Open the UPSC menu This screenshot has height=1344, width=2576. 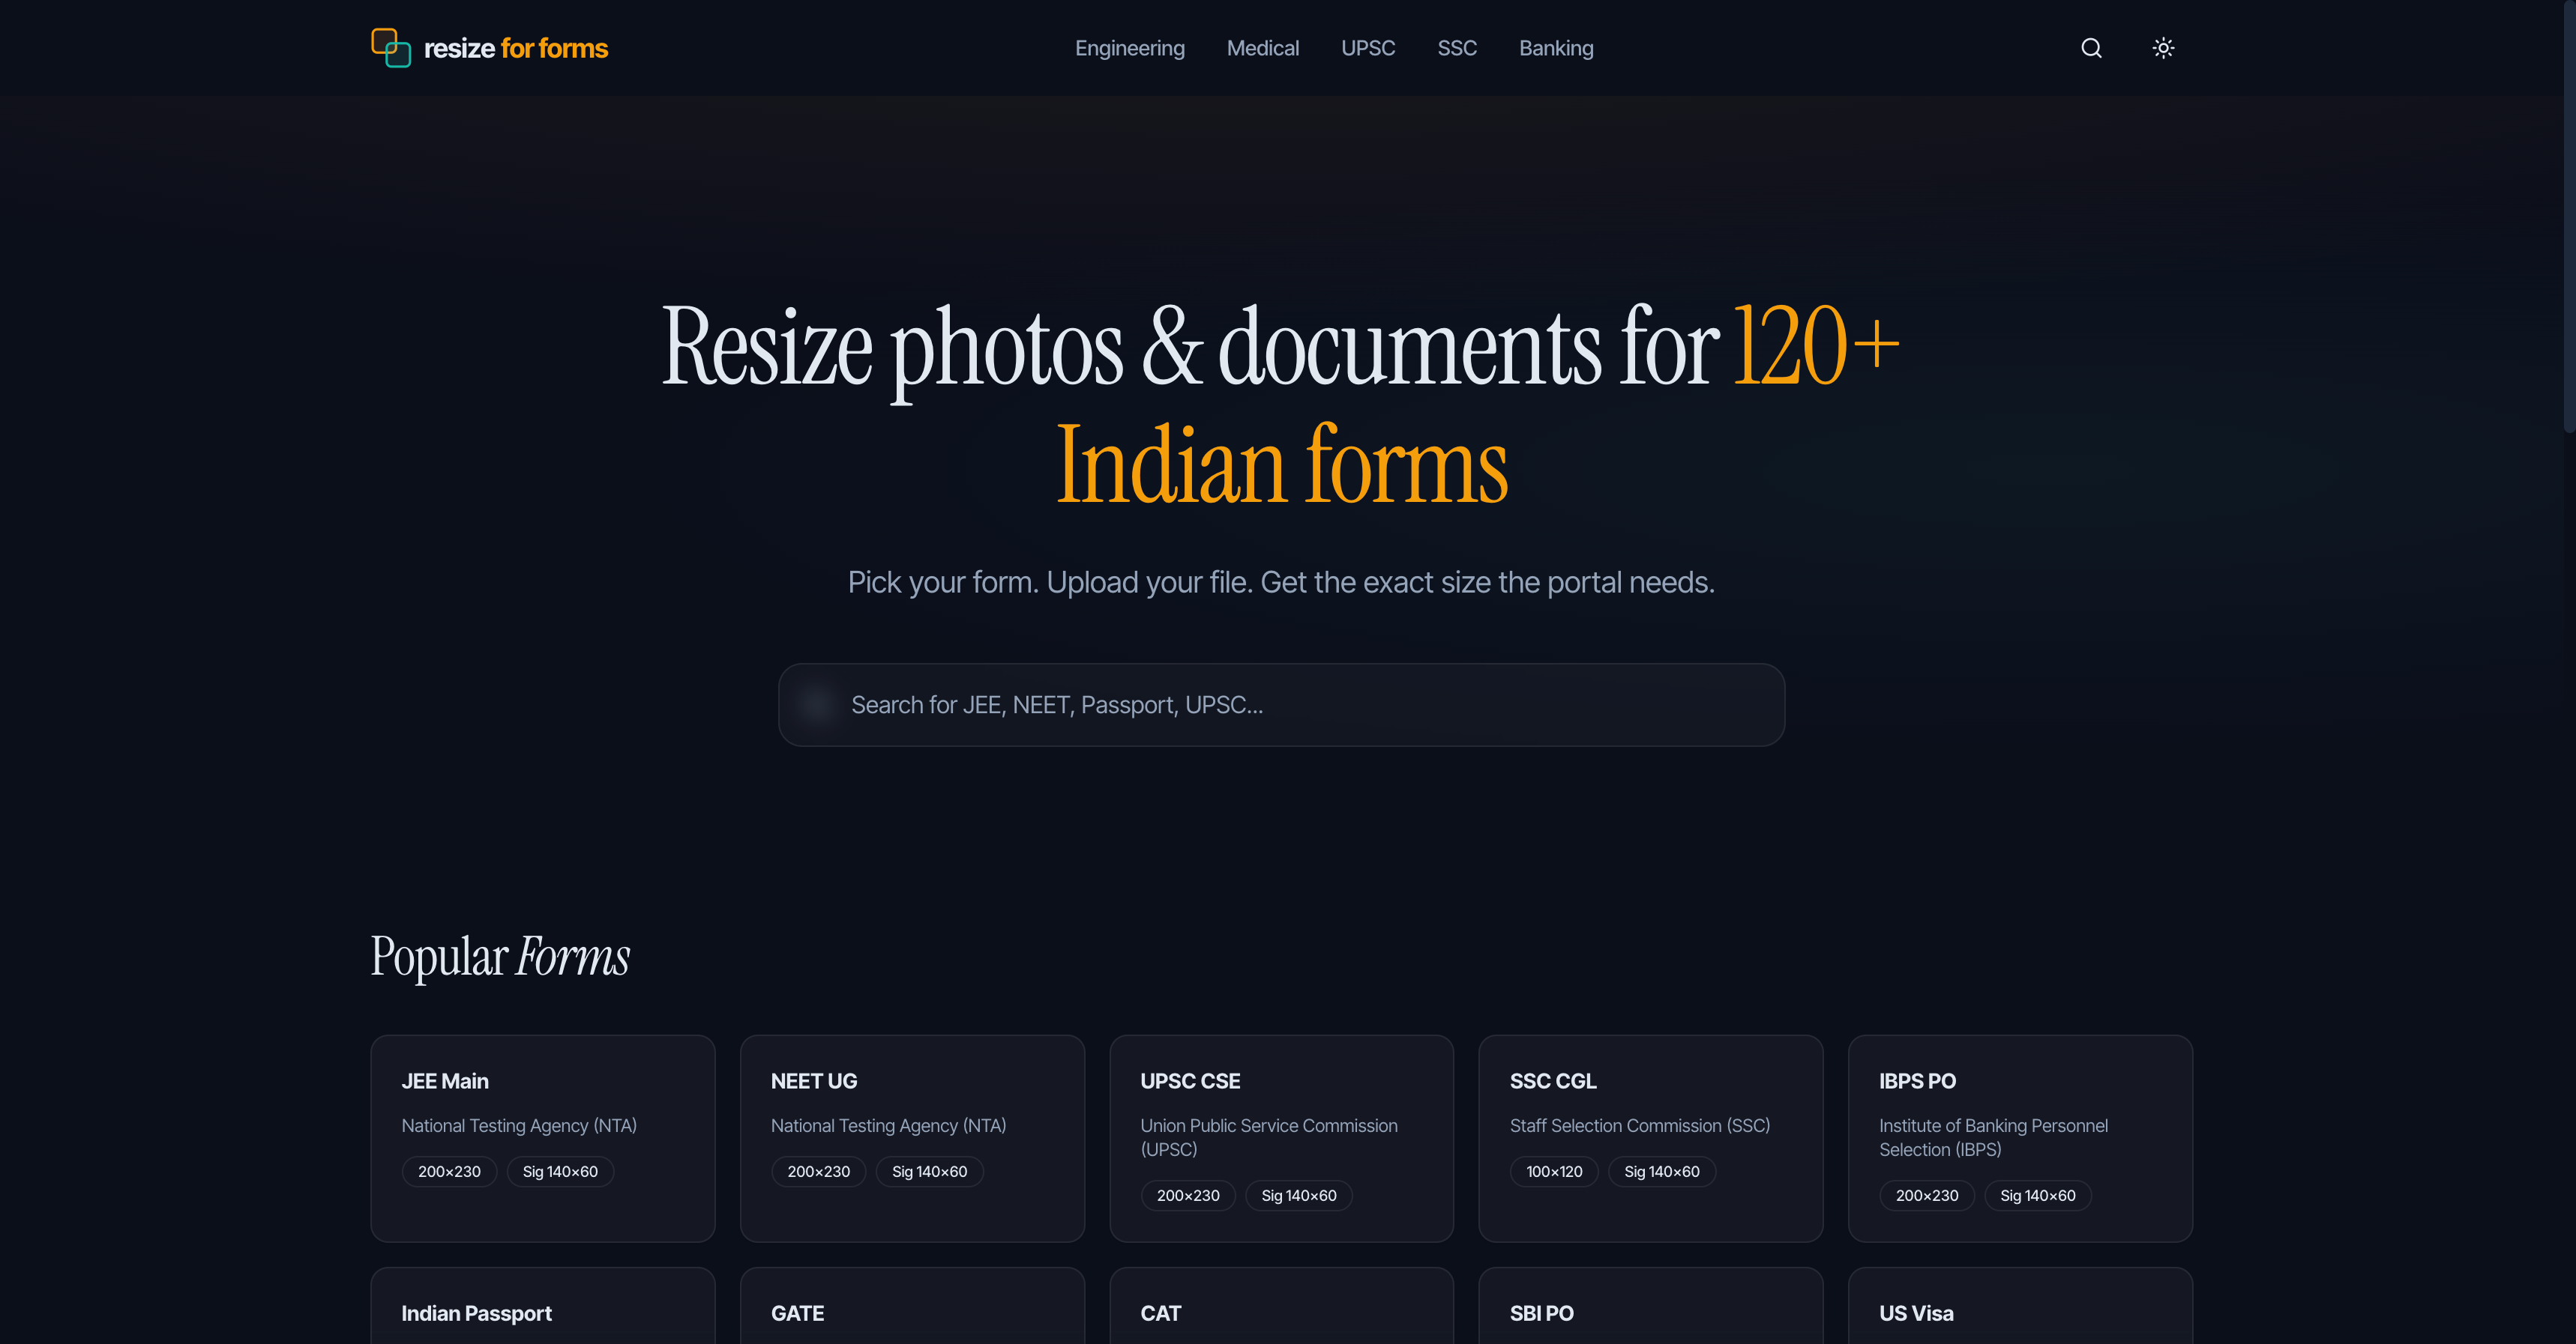tap(1367, 47)
